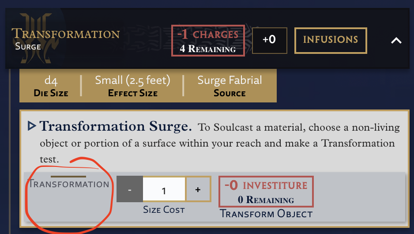Focus the Size Cost number field
This screenshot has height=234, width=414.
click(x=164, y=189)
